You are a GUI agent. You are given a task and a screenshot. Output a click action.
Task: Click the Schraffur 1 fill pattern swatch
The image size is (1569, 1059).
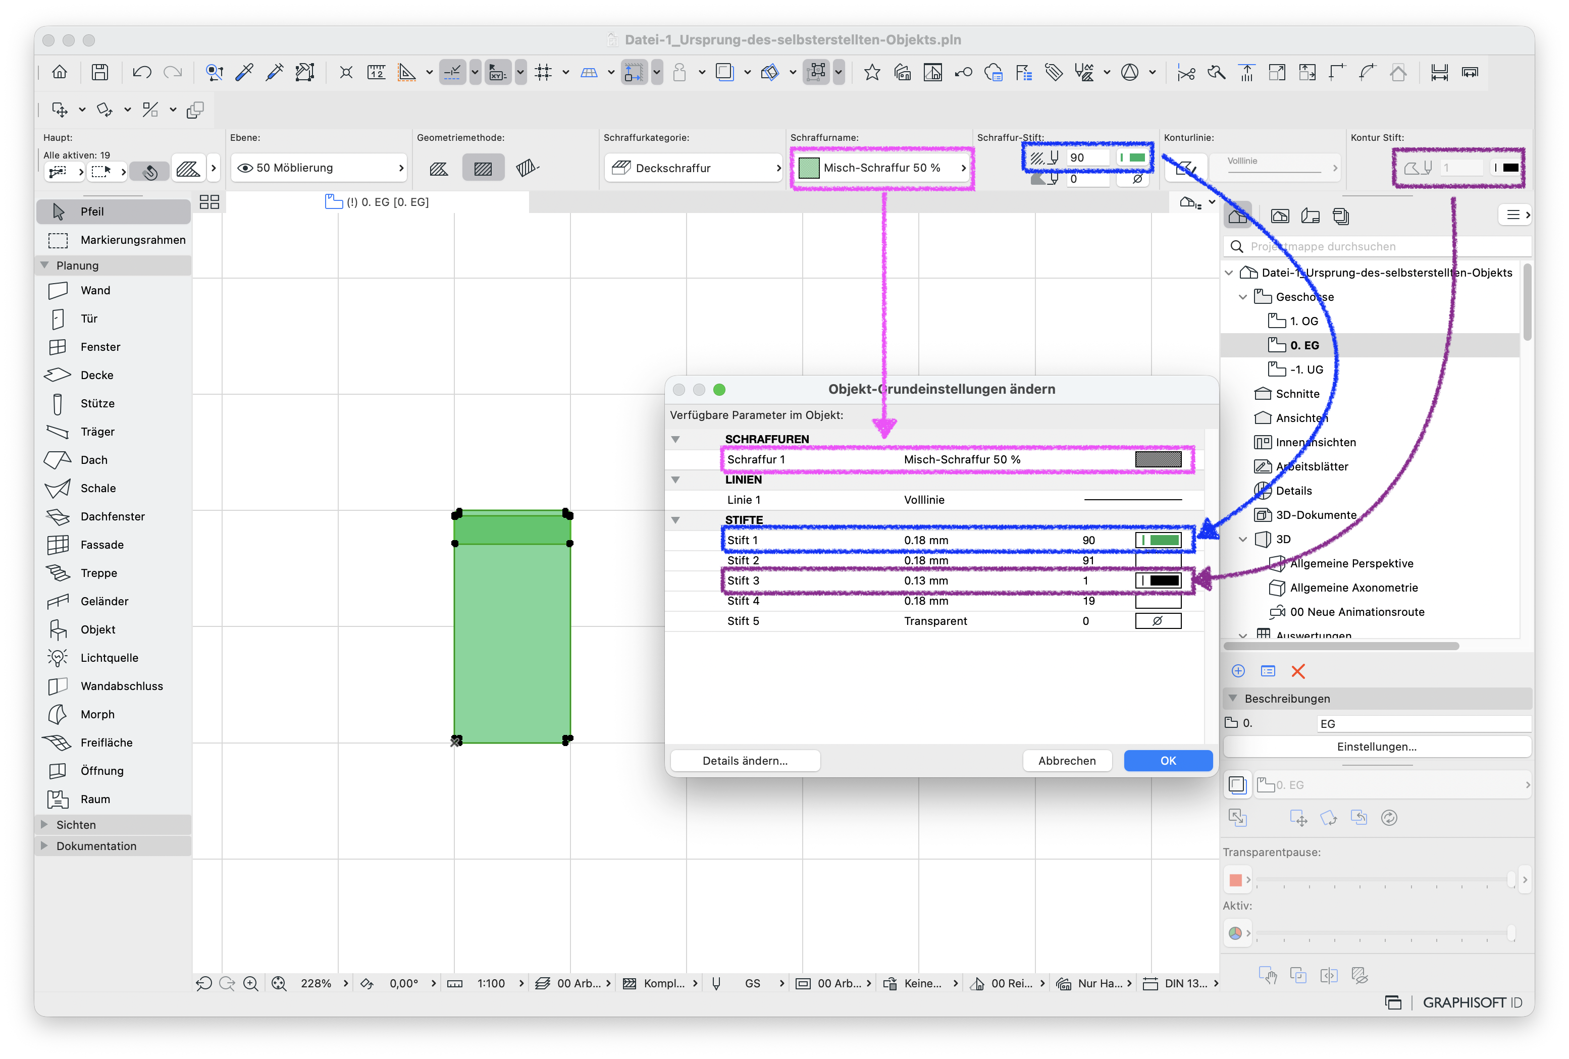[x=1159, y=460]
